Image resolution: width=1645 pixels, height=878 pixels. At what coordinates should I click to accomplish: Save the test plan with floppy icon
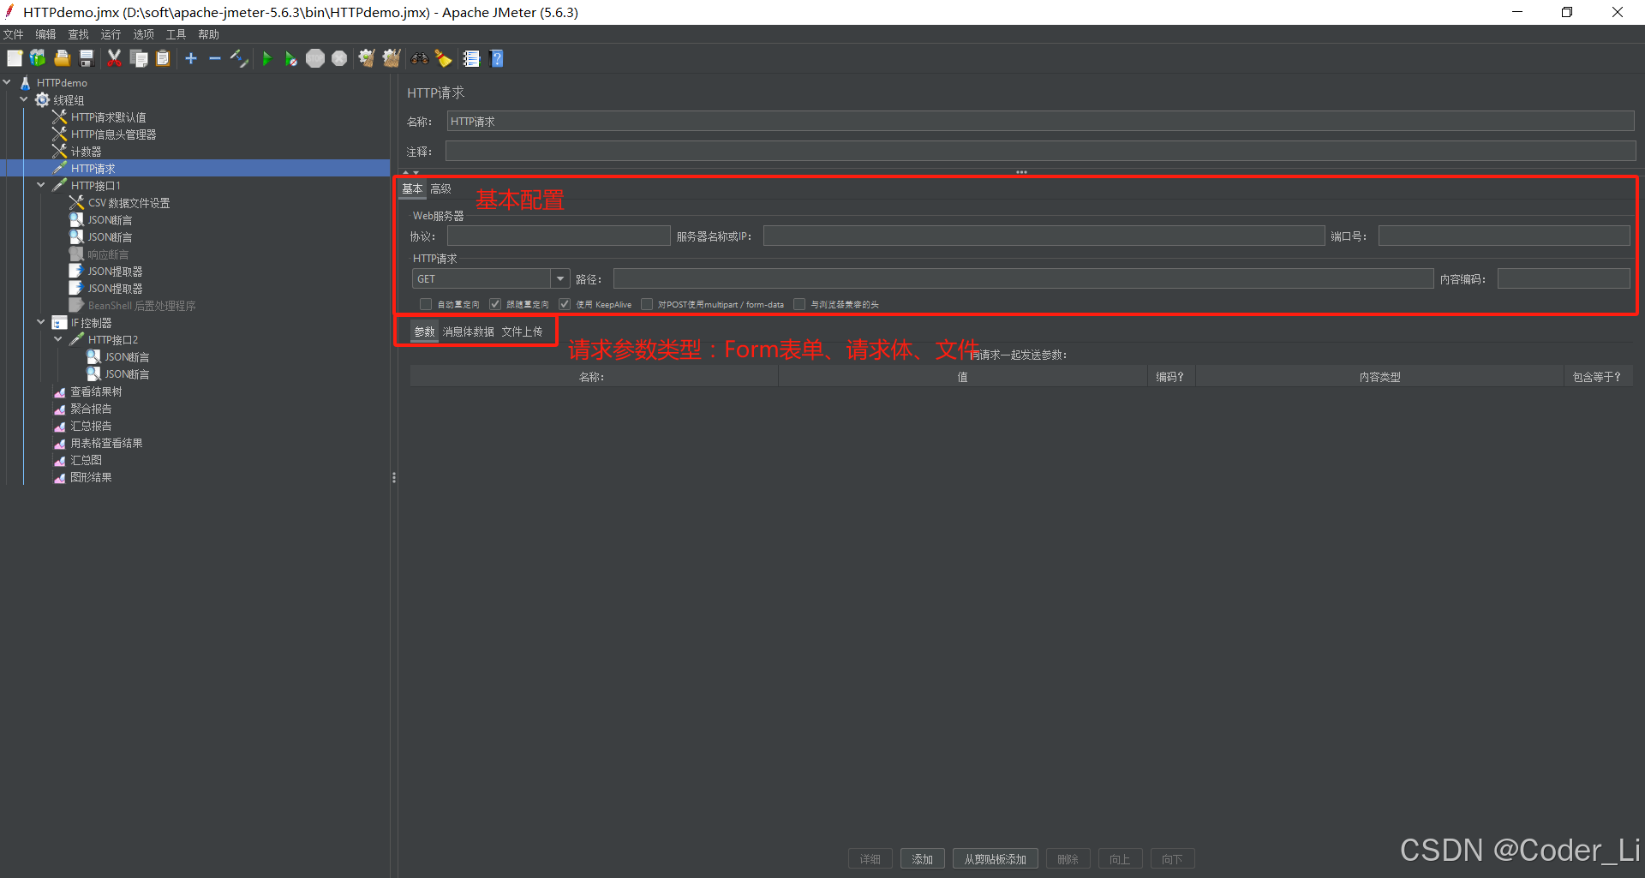86,58
